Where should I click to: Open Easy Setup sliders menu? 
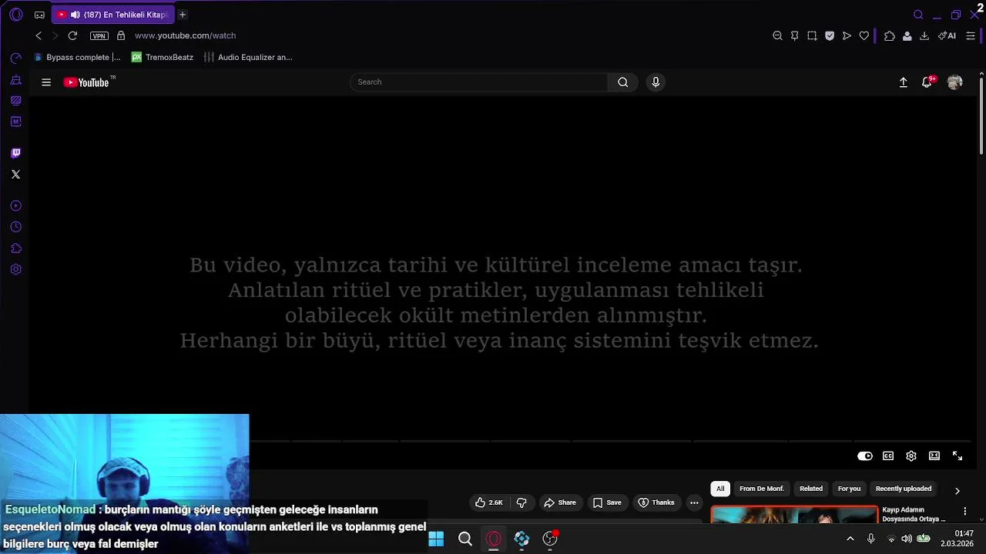971,35
